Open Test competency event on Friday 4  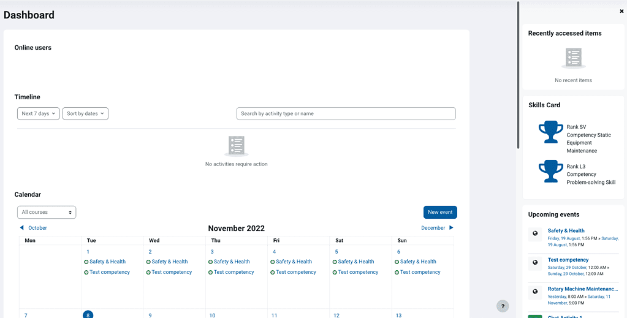(x=296, y=272)
